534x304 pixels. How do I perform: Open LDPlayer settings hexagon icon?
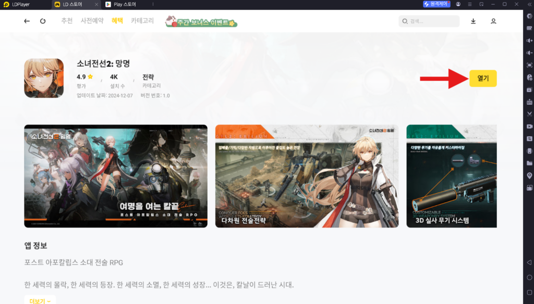click(529, 16)
